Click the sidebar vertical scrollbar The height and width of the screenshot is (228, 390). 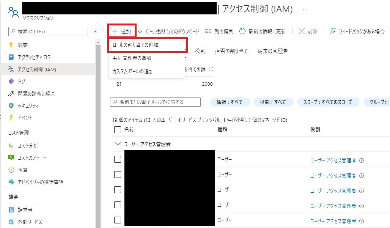(x=98, y=136)
